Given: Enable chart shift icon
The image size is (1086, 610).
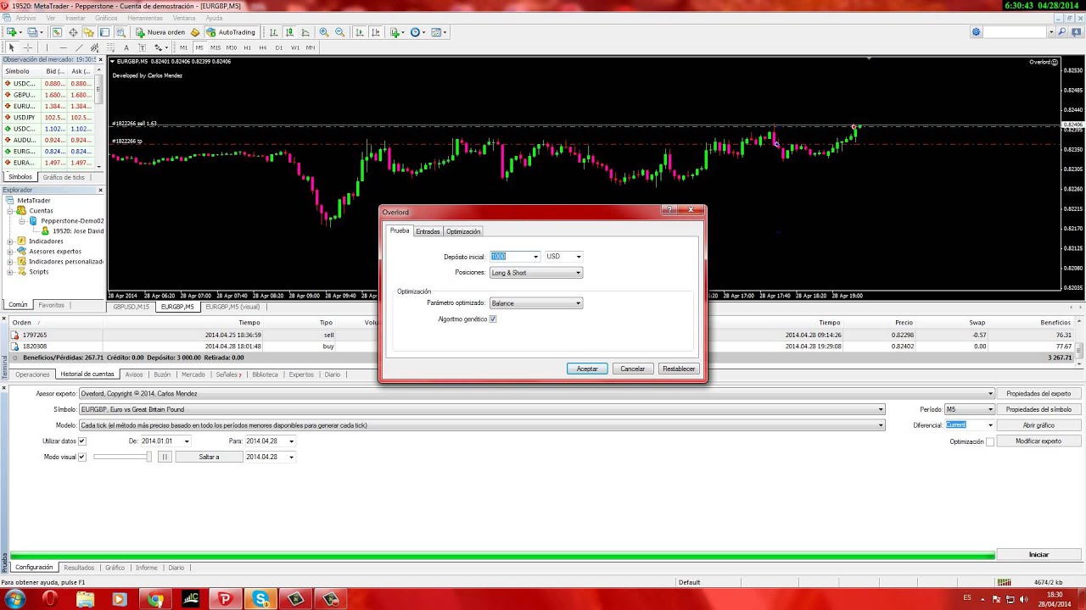Looking at the screenshot, I should (x=375, y=32).
